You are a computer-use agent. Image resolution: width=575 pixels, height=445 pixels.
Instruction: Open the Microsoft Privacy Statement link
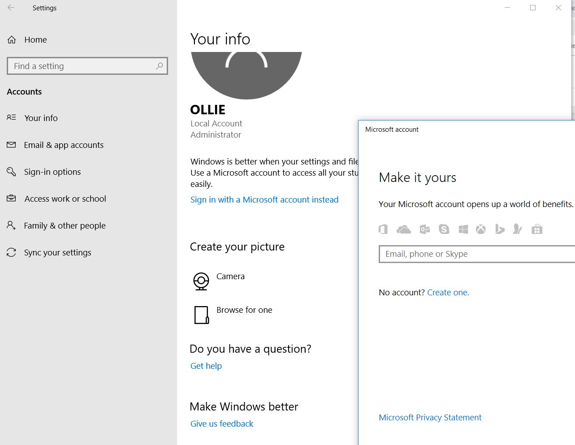(430, 418)
